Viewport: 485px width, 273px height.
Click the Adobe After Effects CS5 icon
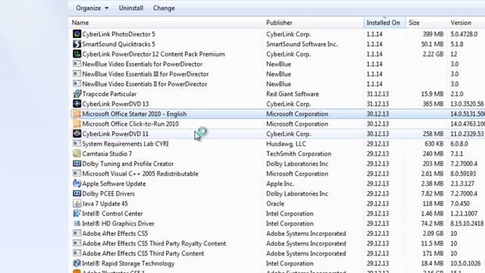77,234
